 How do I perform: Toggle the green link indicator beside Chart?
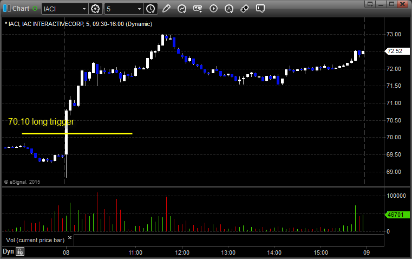pos(35,9)
